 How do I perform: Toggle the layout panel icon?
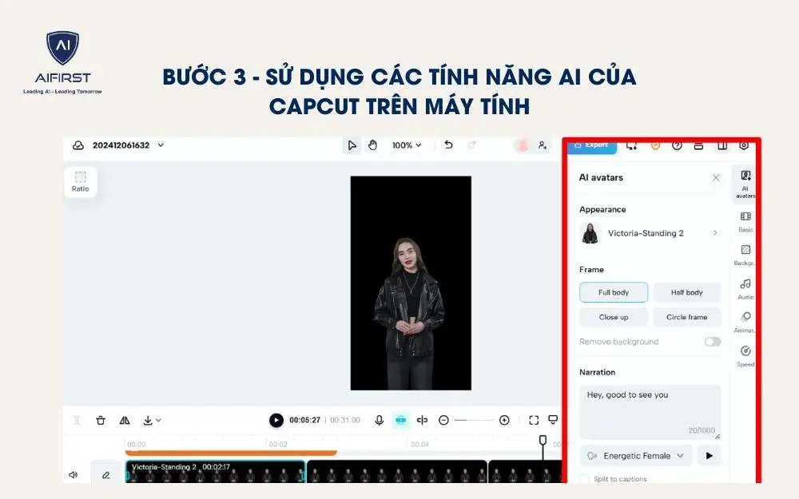coord(722,145)
